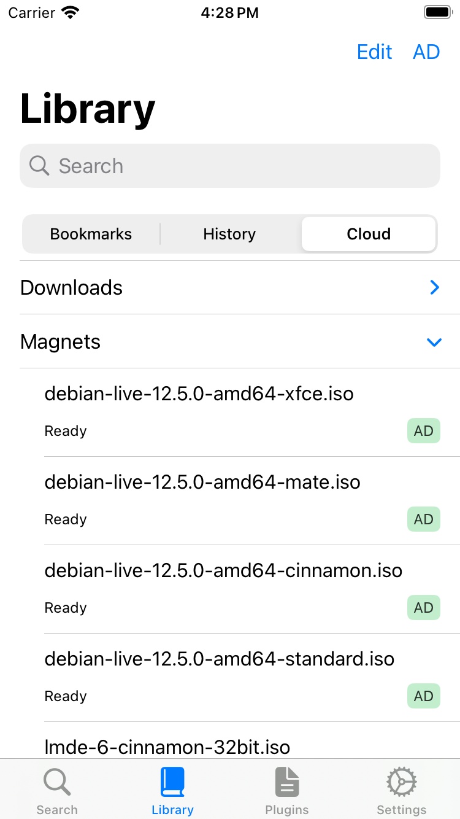Tap the magnifier icon inside the search bar

coord(39,166)
